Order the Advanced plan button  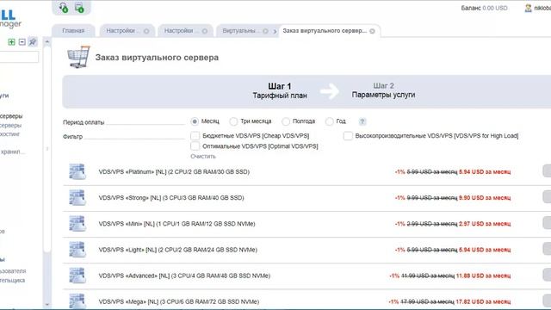click(x=547, y=275)
